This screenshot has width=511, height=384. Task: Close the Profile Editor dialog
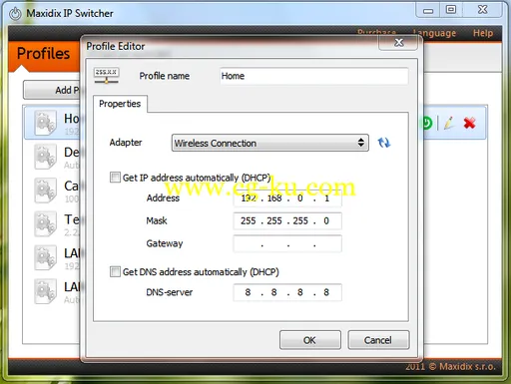(398, 43)
